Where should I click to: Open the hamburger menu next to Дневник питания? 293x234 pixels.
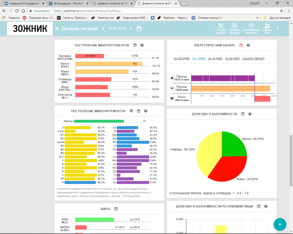point(57,28)
